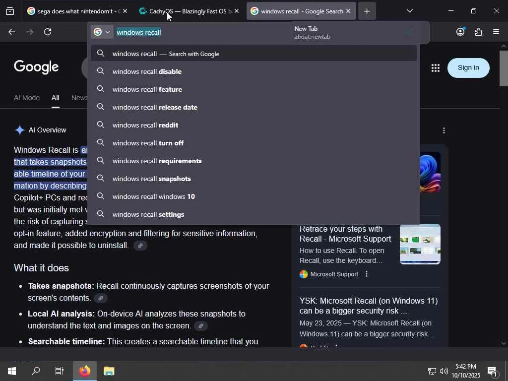Click the network tray icon
This screenshot has height=381, width=508.
coord(432,371)
